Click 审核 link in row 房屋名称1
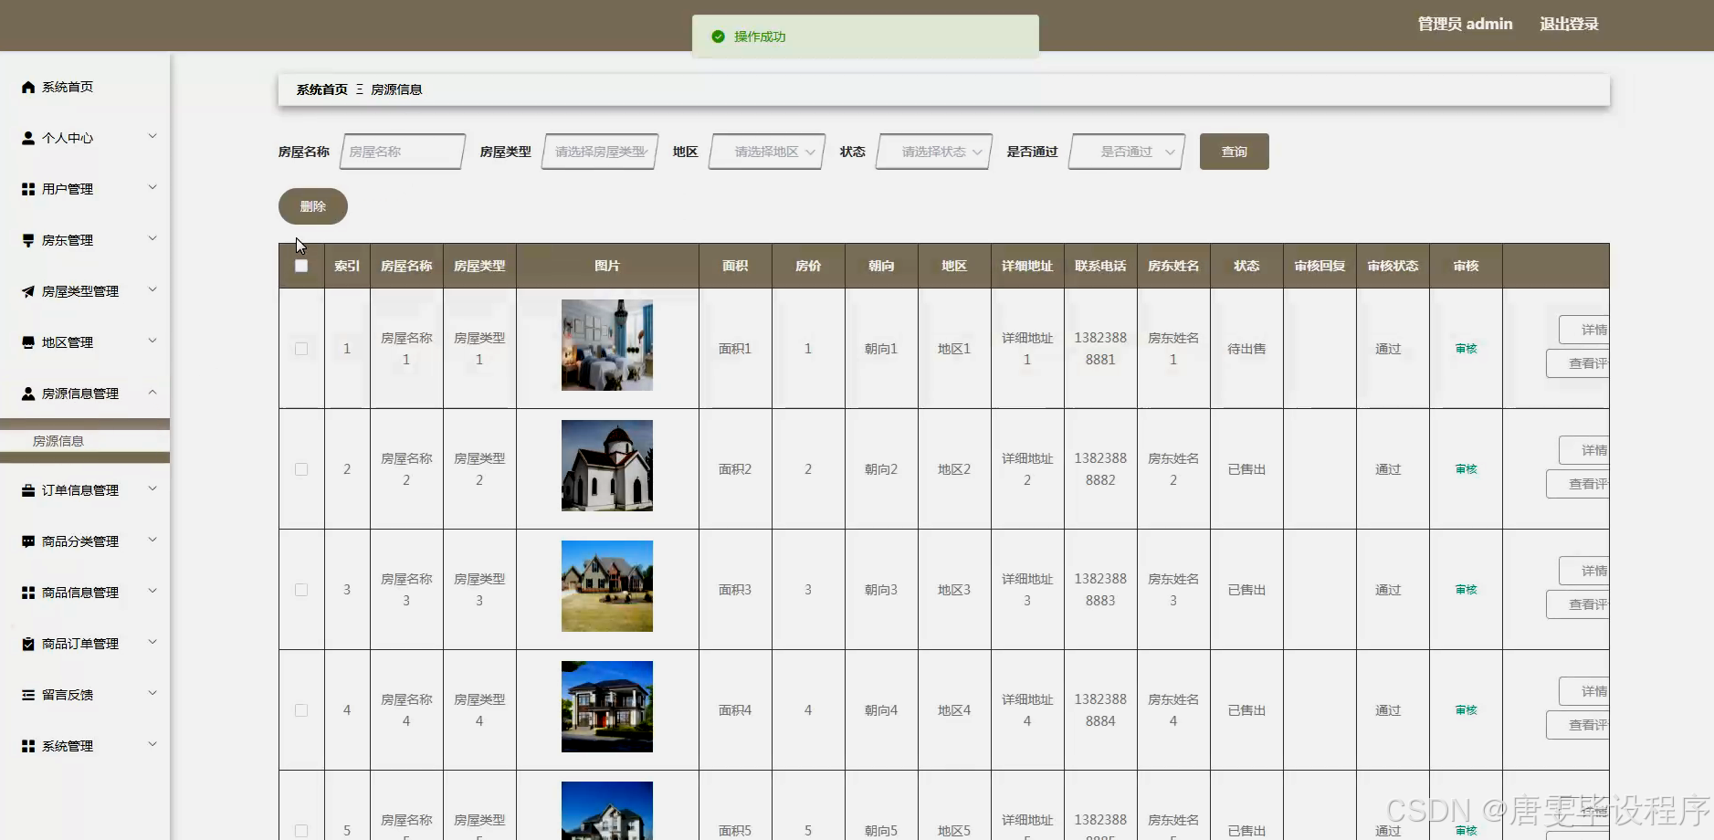Screen dimensions: 1714x840 point(1466,349)
